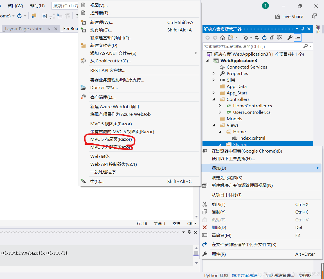Collapse the Controllers folder
324x279 pixels.
pyautogui.click(x=214, y=99)
